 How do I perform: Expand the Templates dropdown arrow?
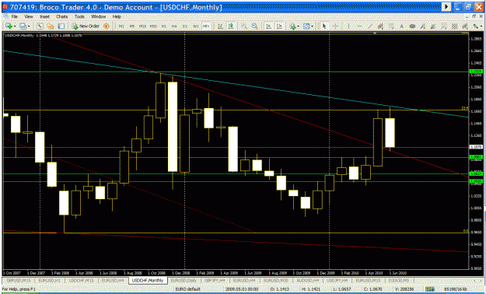click(313, 26)
